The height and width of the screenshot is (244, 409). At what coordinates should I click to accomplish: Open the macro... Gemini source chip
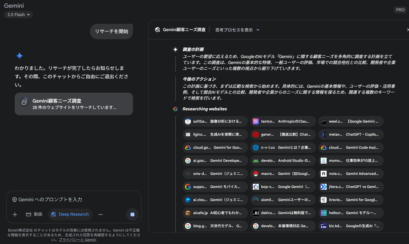point(283,173)
